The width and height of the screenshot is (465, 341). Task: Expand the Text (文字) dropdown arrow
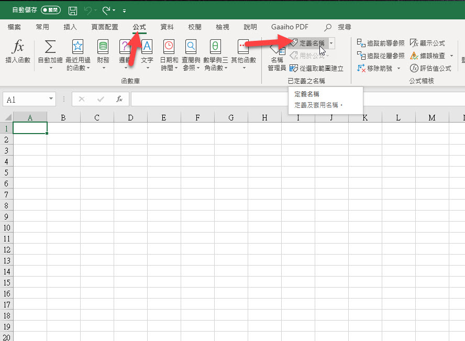[x=148, y=68]
